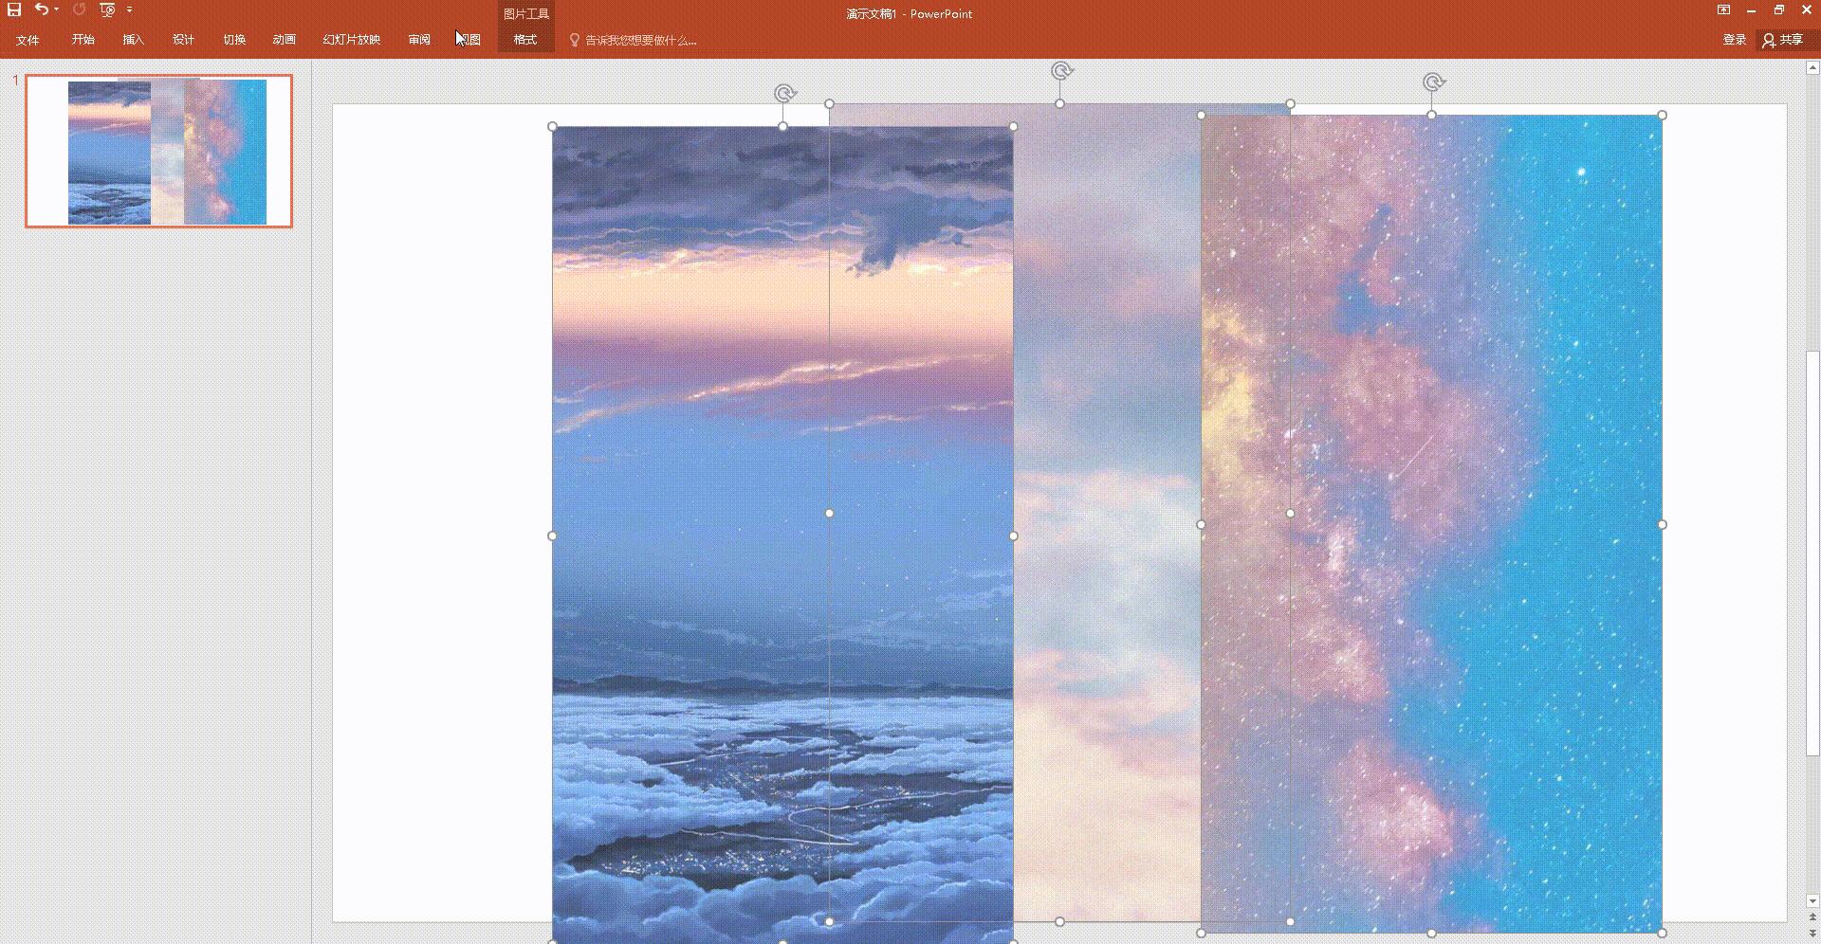Click the vertical scrollbar up arrow
This screenshot has width=1821, height=944.
[1812, 68]
